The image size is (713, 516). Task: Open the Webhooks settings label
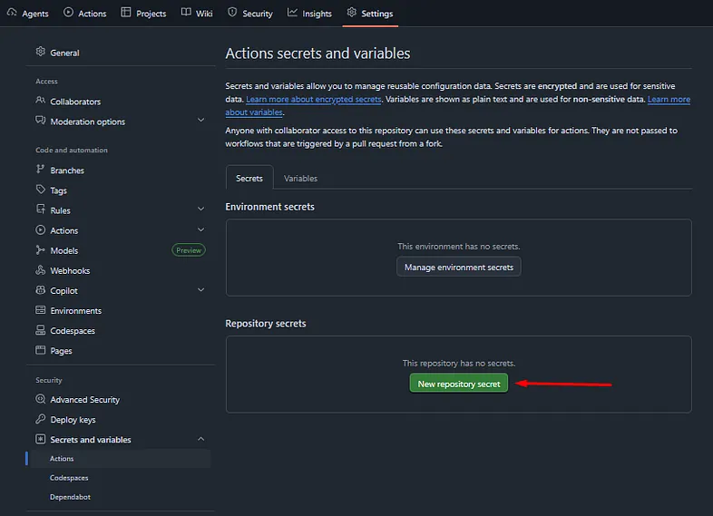click(x=70, y=271)
